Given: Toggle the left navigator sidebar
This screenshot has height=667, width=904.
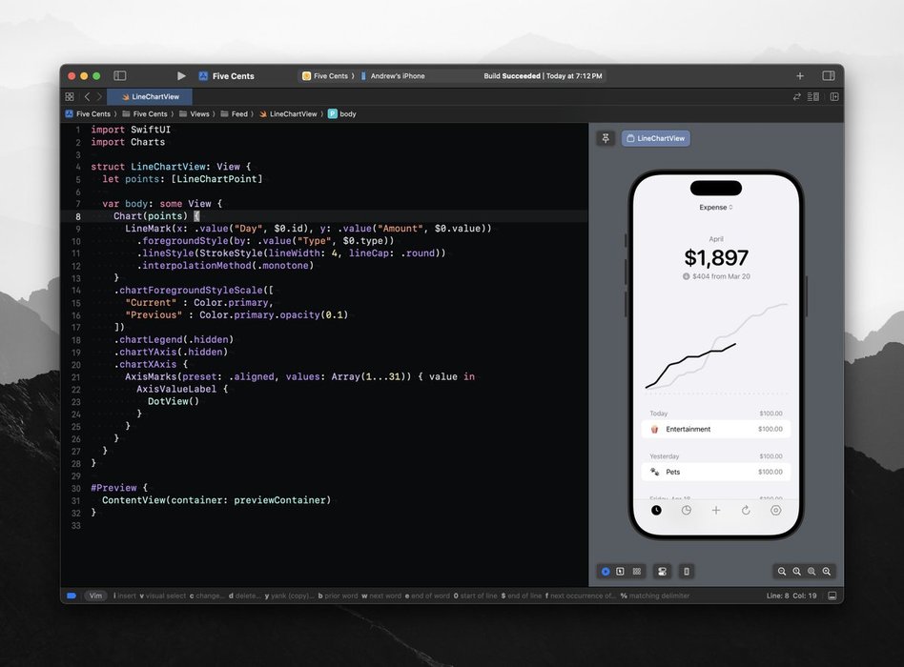Looking at the screenshot, I should click(120, 75).
